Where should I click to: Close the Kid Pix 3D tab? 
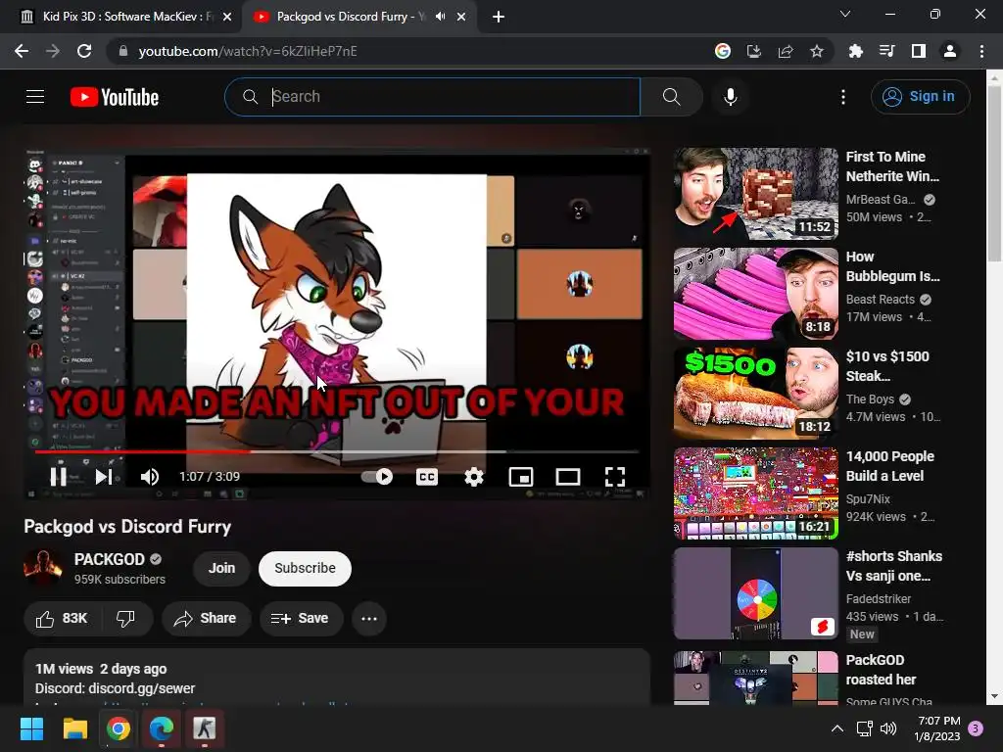coord(227,17)
